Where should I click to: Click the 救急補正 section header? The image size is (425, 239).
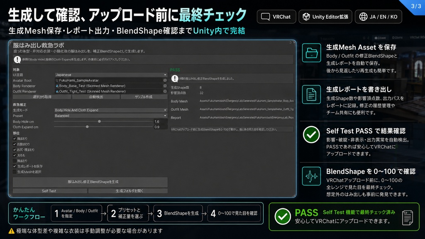point(20,105)
